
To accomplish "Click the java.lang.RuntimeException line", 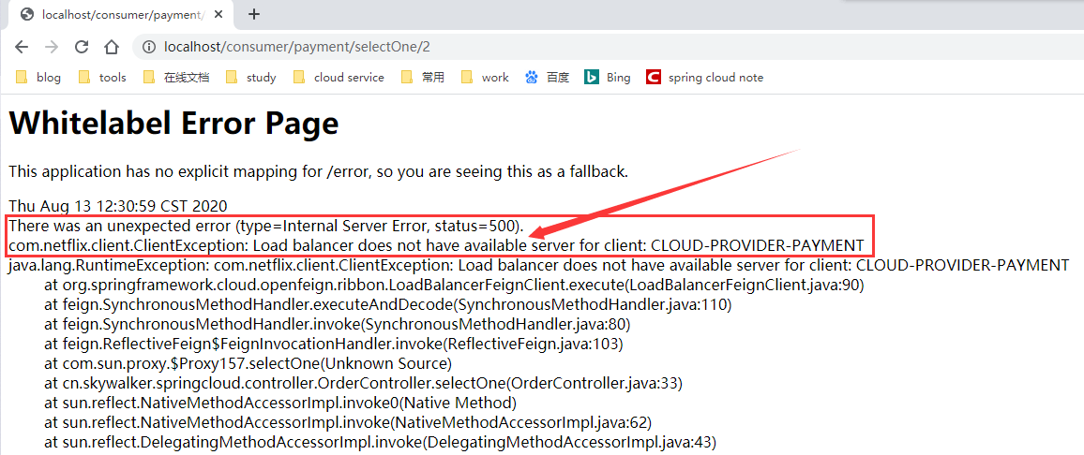I will click(539, 265).
